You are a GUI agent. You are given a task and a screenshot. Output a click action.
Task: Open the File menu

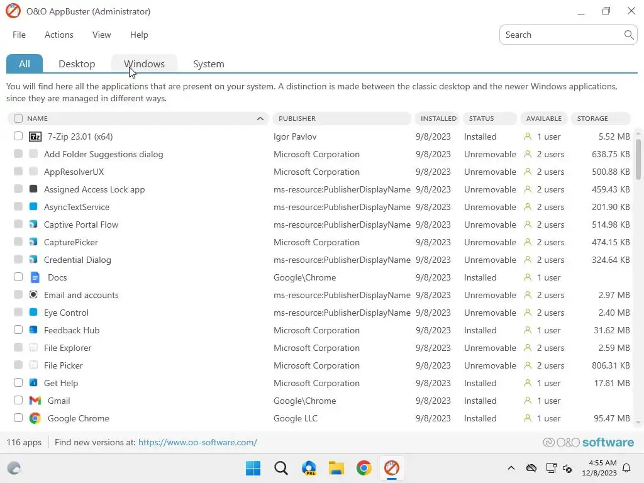pyautogui.click(x=19, y=35)
